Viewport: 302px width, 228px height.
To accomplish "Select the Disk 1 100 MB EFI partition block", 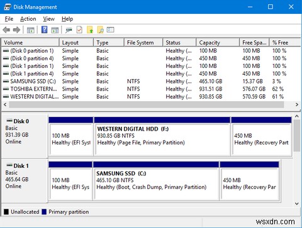I will click(70, 181).
